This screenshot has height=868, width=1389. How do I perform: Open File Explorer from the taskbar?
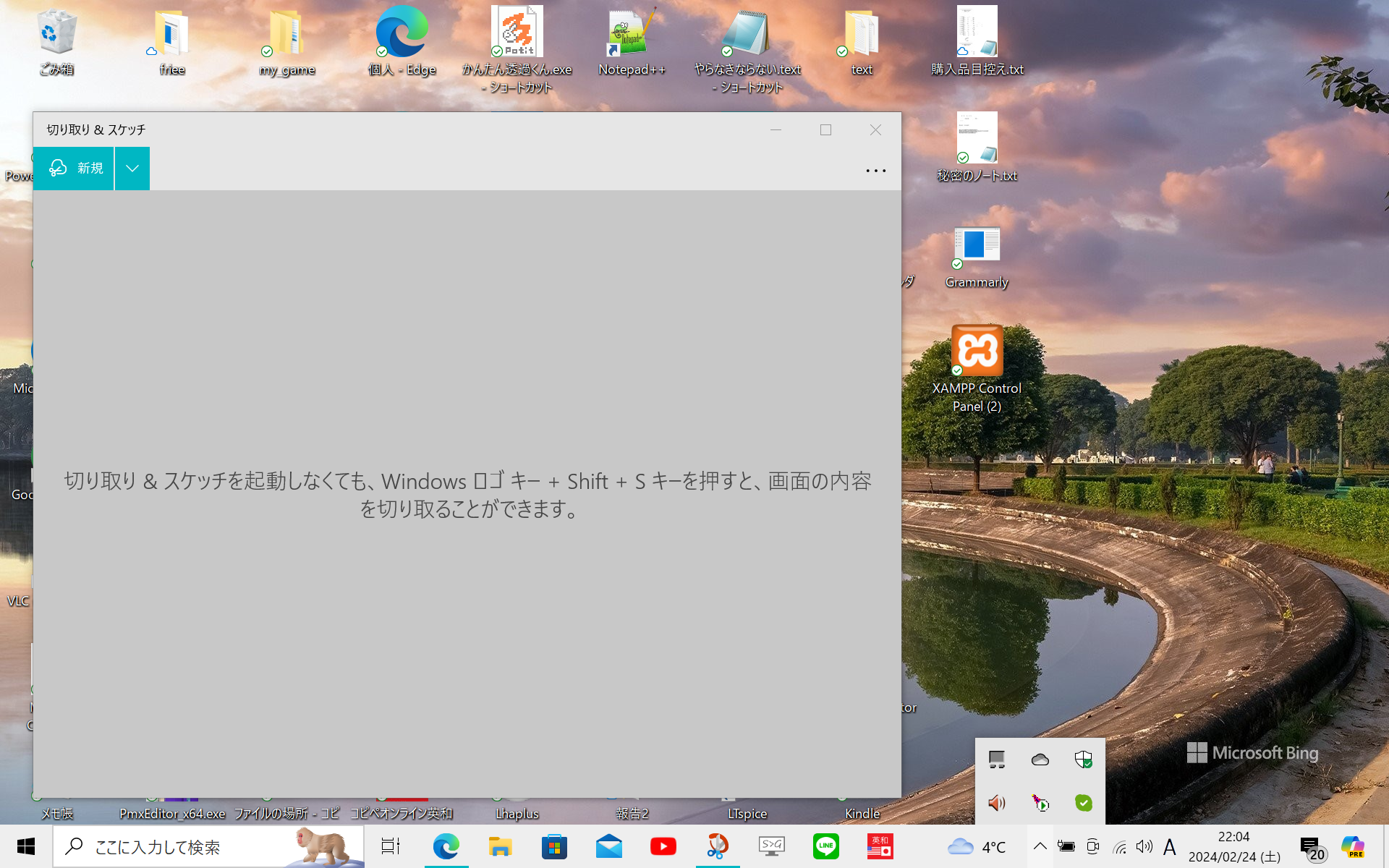pos(500,846)
